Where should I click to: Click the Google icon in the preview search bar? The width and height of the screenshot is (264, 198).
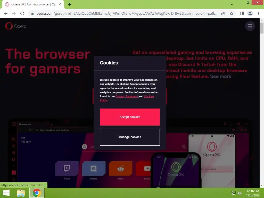(84, 147)
